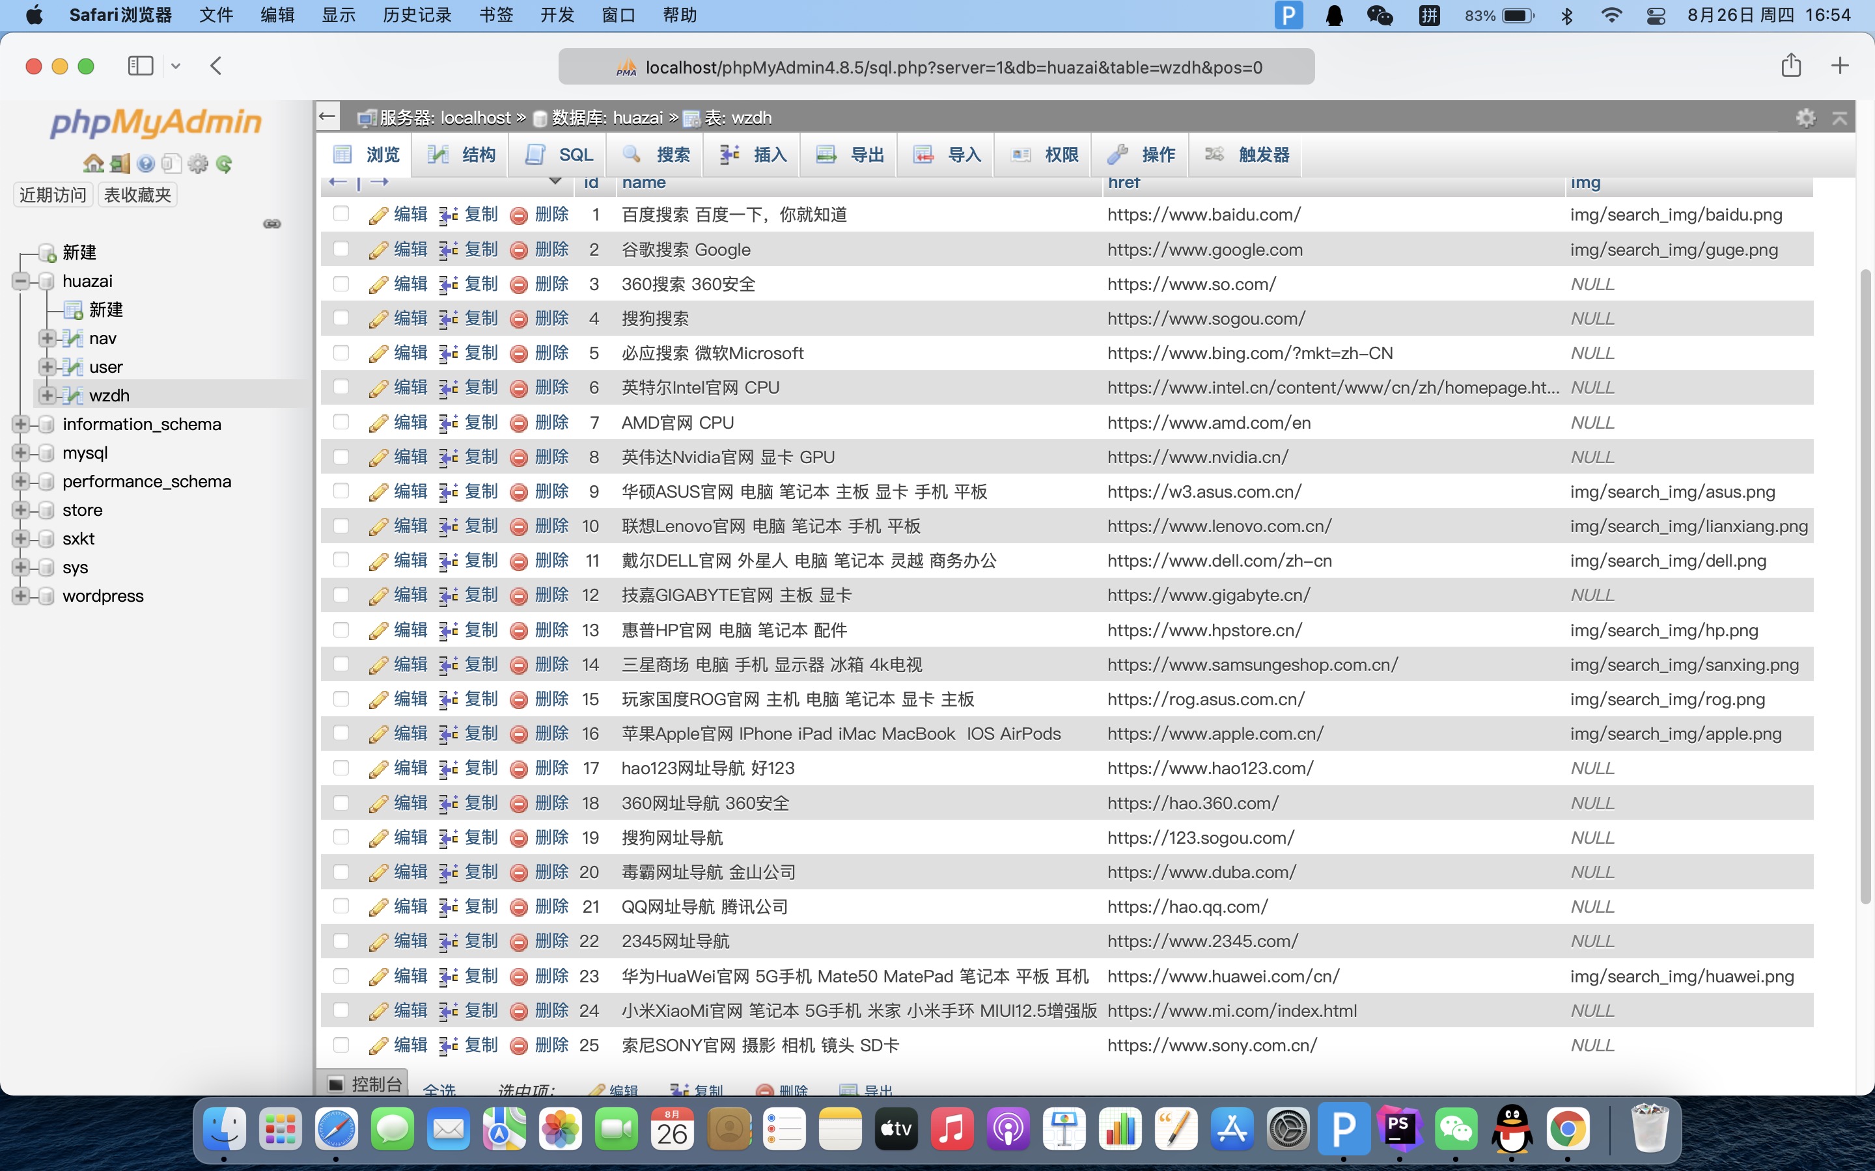Click the 复制 copy link for row 7
Screen dimensions: 1875x1171
(480, 422)
